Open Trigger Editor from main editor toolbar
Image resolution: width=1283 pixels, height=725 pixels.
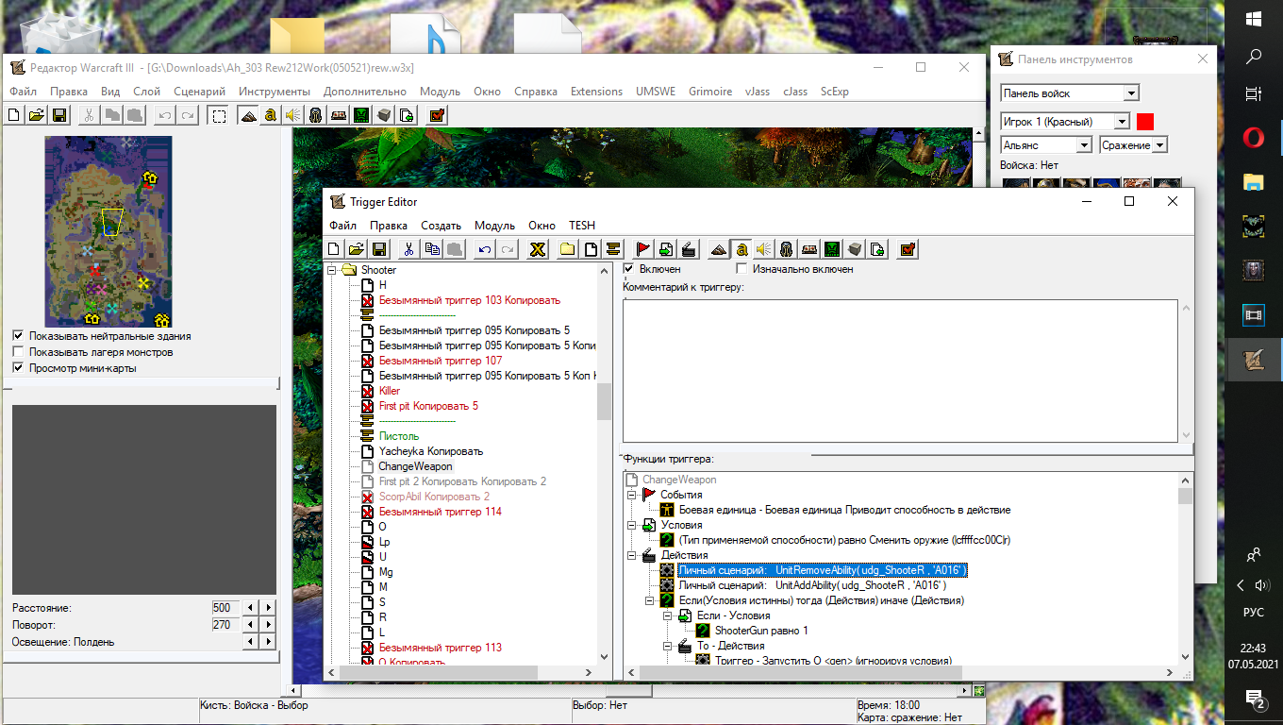[271, 115]
